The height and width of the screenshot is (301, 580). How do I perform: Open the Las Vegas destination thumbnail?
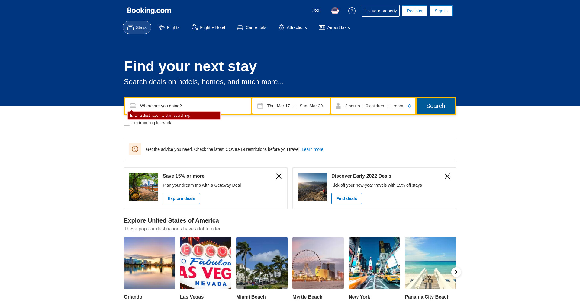[206, 263]
